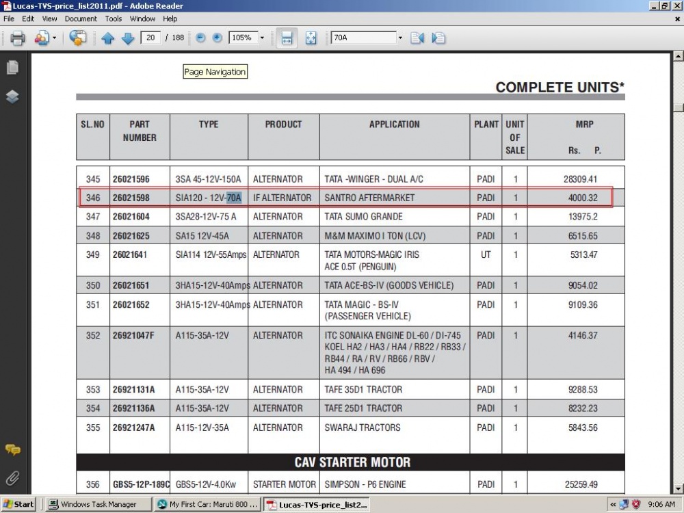Click part number GBS5-12P-189C
The width and height of the screenshot is (684, 513).
141,484
